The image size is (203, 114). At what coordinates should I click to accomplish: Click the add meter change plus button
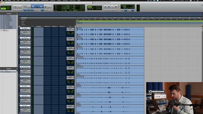coord(75,23)
